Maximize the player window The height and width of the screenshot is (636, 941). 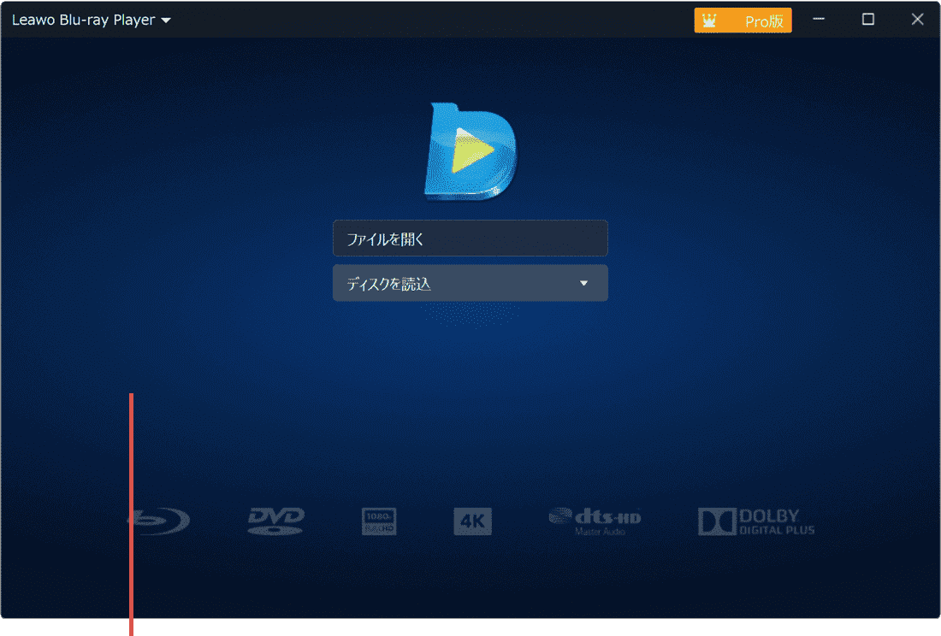(x=868, y=20)
